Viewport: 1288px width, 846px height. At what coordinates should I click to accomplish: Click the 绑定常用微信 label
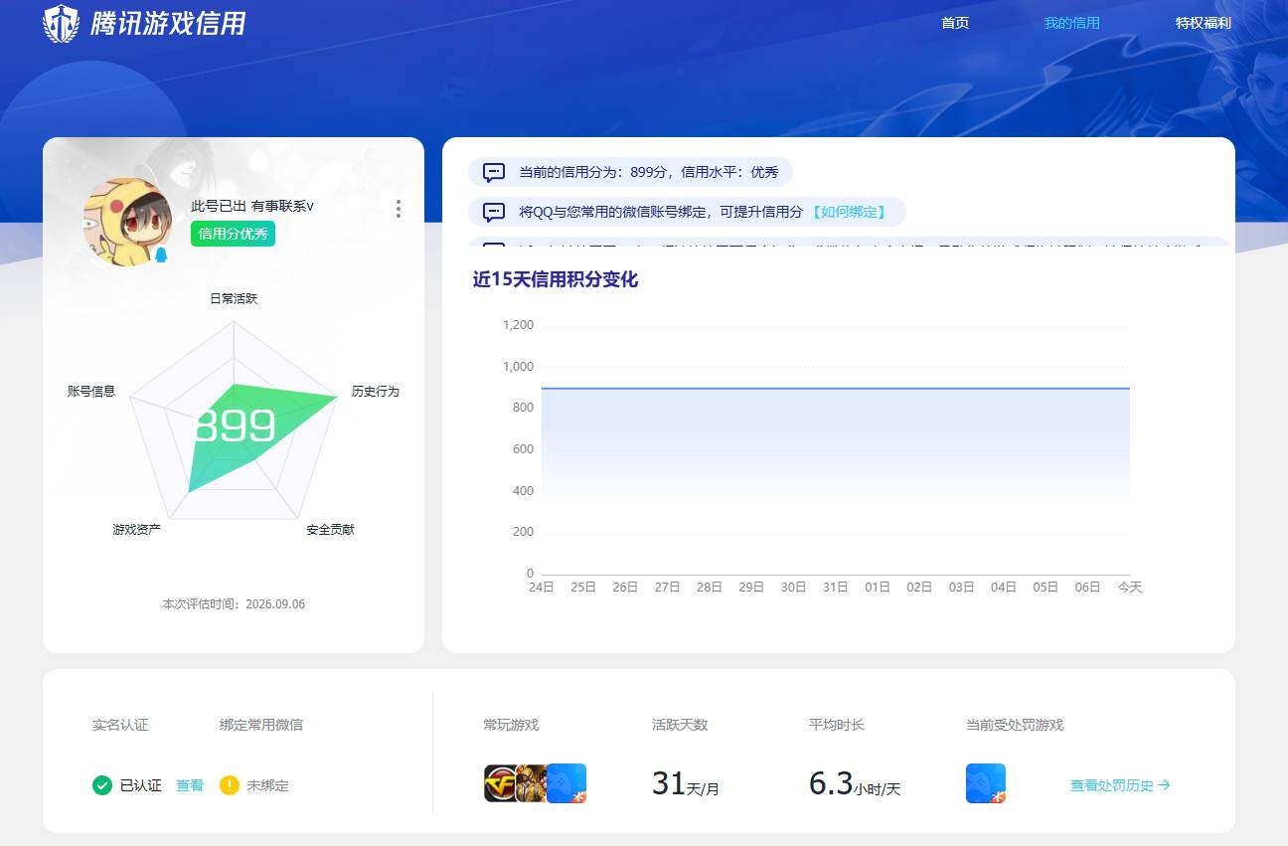(x=261, y=725)
